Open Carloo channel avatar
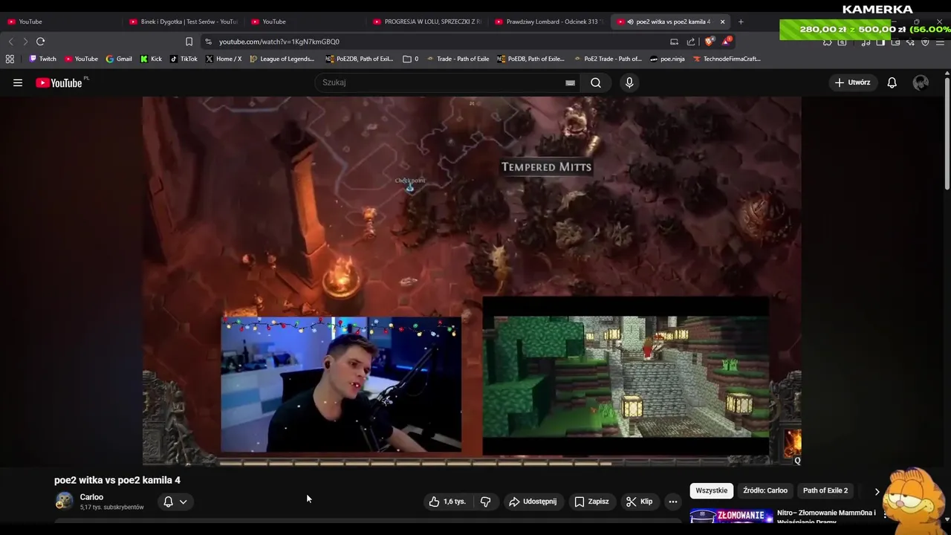Viewport: 951px width, 535px height. point(65,502)
